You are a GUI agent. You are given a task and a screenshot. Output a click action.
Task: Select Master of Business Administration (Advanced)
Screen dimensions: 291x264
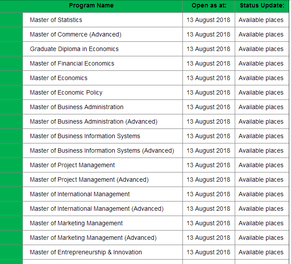pos(94,121)
